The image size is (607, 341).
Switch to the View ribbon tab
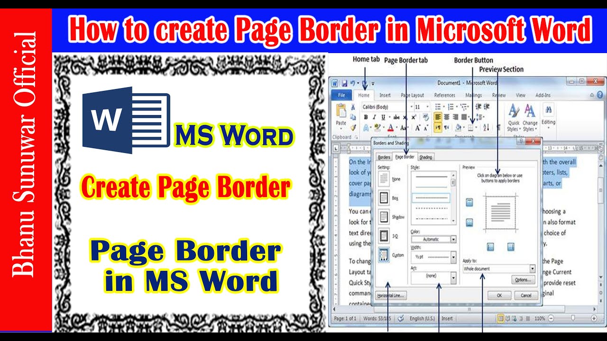(x=520, y=95)
